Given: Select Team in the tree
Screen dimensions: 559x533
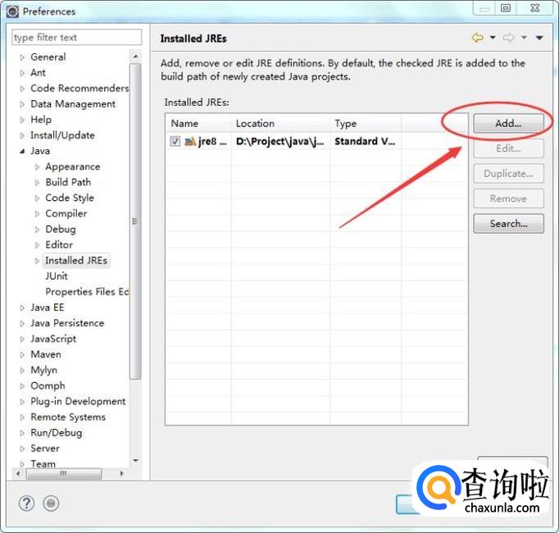Looking at the screenshot, I should [x=43, y=464].
